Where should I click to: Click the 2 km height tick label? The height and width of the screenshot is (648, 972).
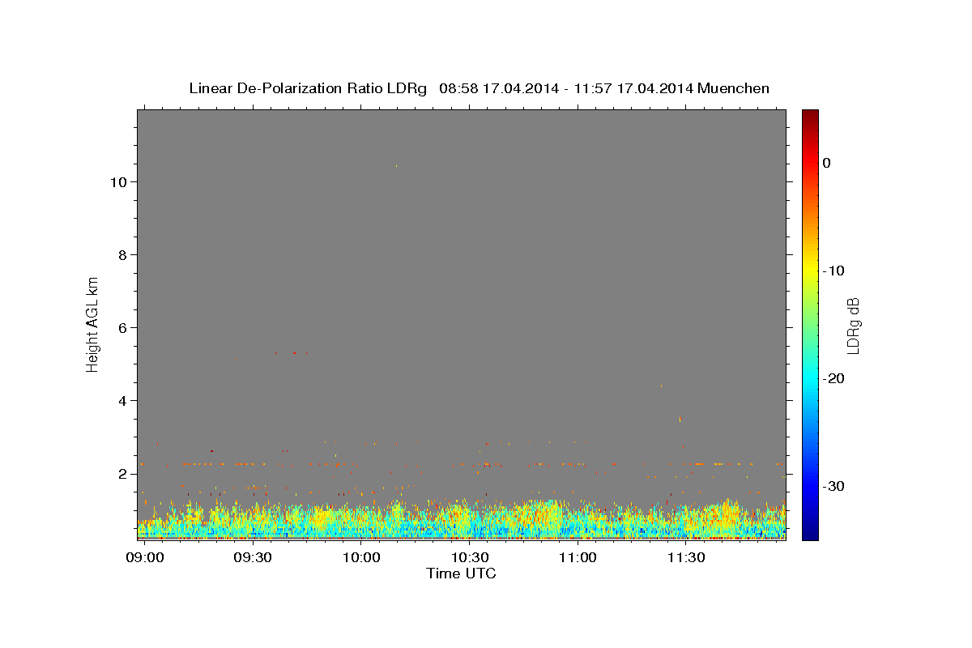(x=122, y=474)
